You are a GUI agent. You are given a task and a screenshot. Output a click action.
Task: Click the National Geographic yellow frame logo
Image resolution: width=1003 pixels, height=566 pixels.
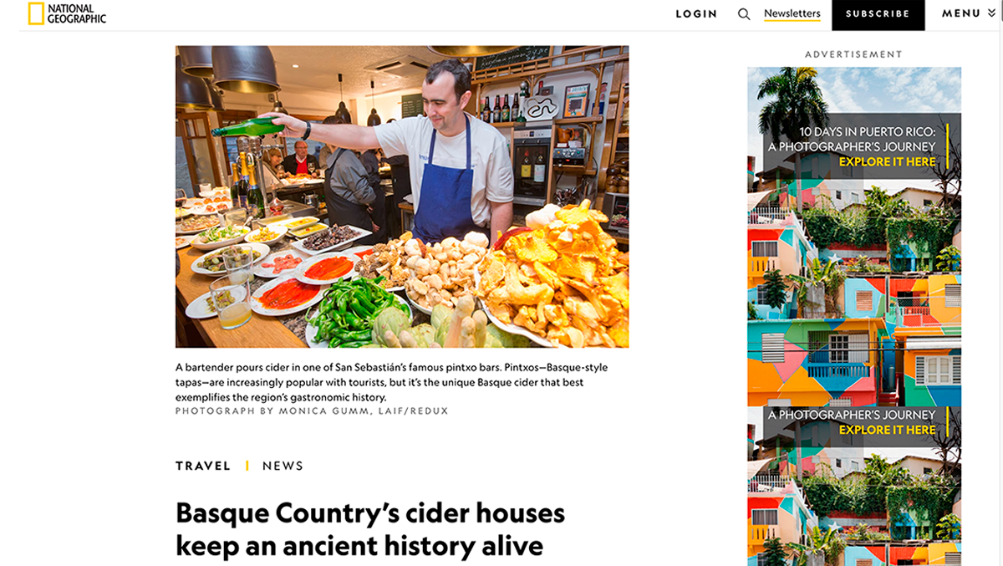click(36, 13)
